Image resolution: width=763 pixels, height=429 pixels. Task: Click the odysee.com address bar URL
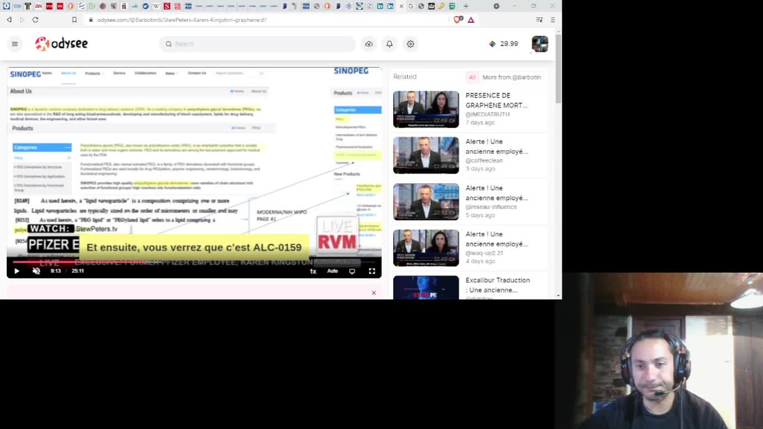pos(182,20)
